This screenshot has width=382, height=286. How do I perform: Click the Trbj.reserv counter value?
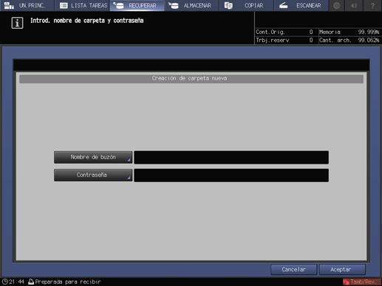311,40
